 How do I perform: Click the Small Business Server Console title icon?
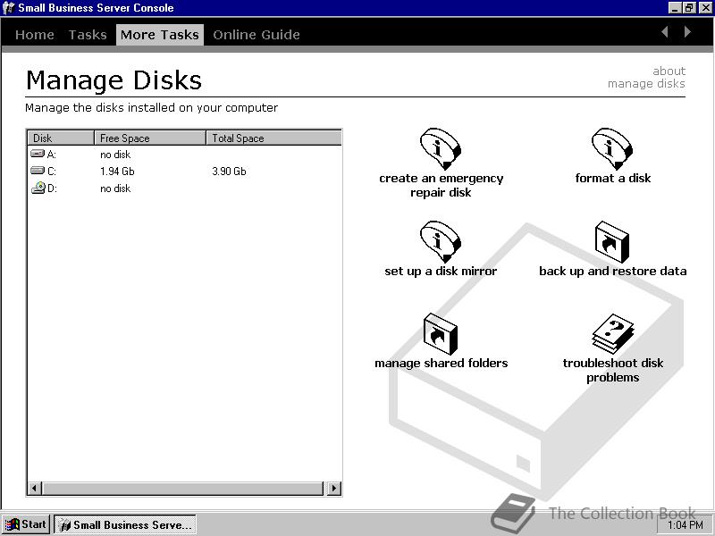[x=9, y=8]
